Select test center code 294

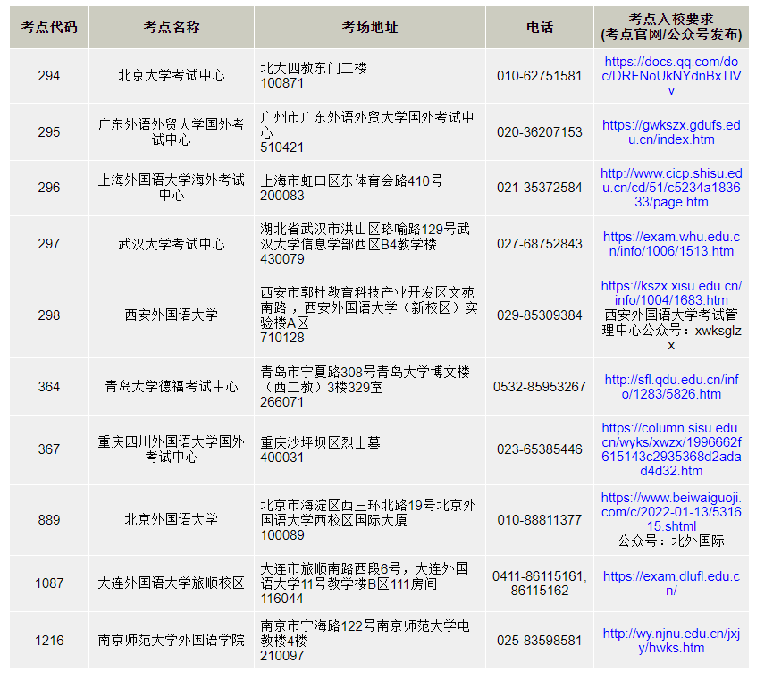coord(49,76)
